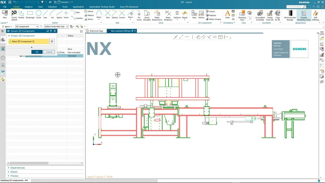Click Make Unique component tool
Image resolution: width=325 pixels, height=183 pixels.
[x=213, y=19]
